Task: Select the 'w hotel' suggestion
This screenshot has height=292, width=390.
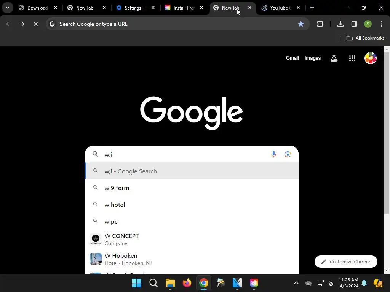Action: click(x=192, y=205)
